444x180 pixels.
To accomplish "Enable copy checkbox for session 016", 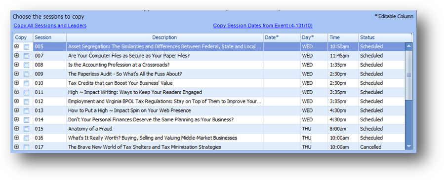I will coord(26,138).
